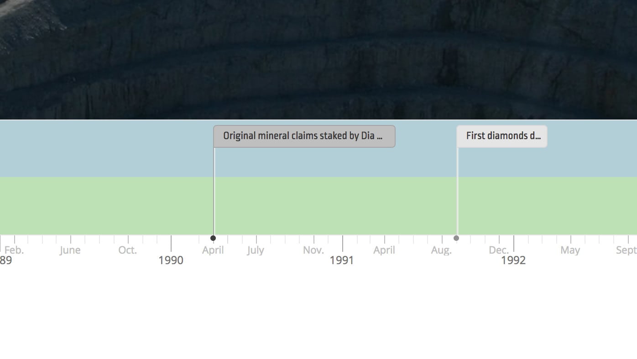Click the blue timeline band

[x=318, y=149]
